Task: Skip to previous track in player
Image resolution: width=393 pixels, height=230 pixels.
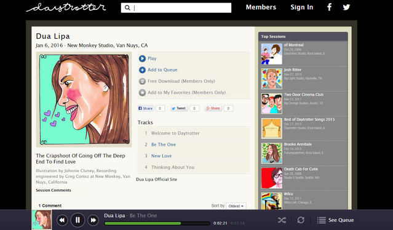Action: (62, 220)
